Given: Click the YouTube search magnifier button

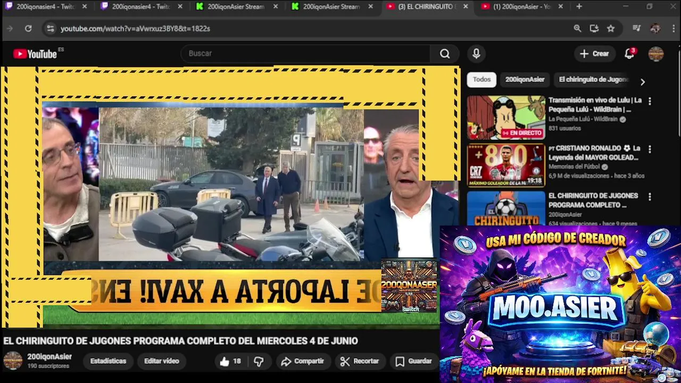Looking at the screenshot, I should 445,53.
